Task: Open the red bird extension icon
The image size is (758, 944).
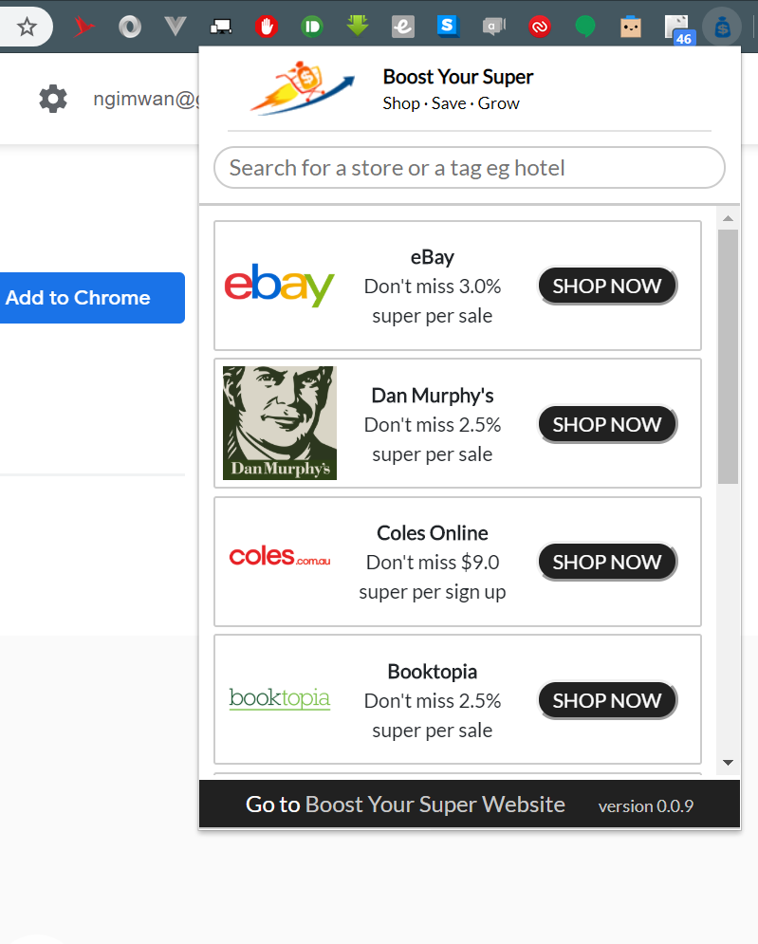Action: (x=83, y=27)
